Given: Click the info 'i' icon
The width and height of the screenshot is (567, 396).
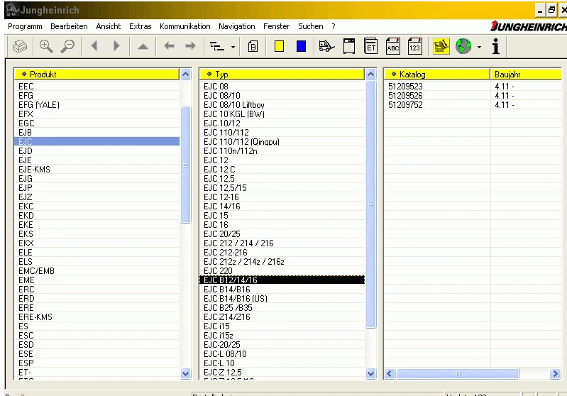Looking at the screenshot, I should [496, 46].
